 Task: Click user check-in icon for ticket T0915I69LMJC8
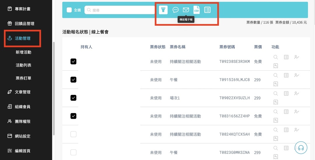click(297, 75)
